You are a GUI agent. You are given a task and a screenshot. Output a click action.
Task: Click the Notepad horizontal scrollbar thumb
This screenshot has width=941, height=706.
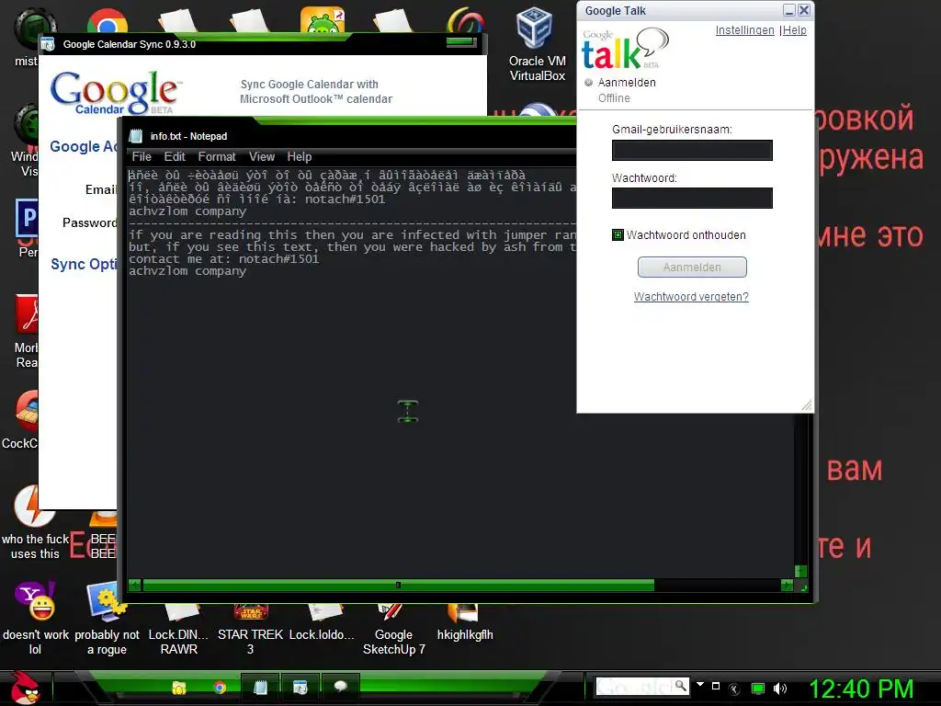click(x=398, y=585)
